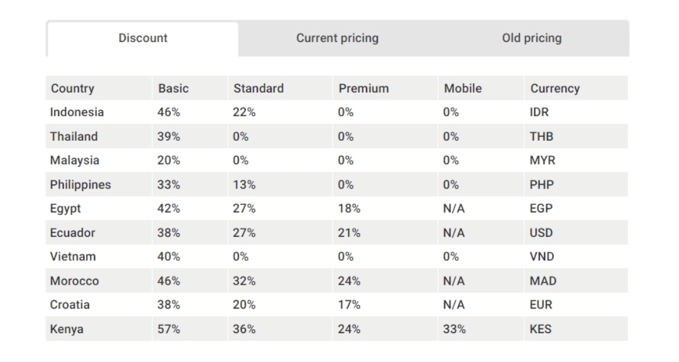679x362 pixels.
Task: Click the Basic column header
Action: click(x=190, y=89)
